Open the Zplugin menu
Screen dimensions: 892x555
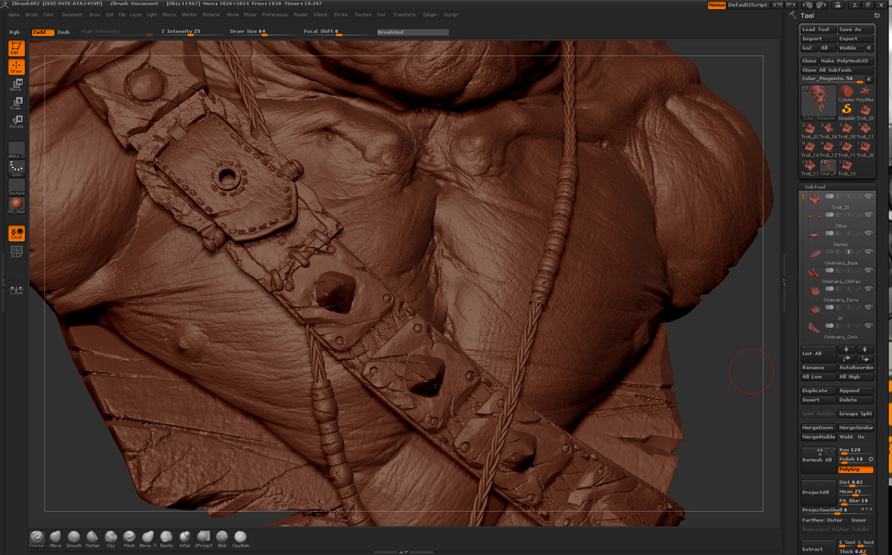[429, 15]
